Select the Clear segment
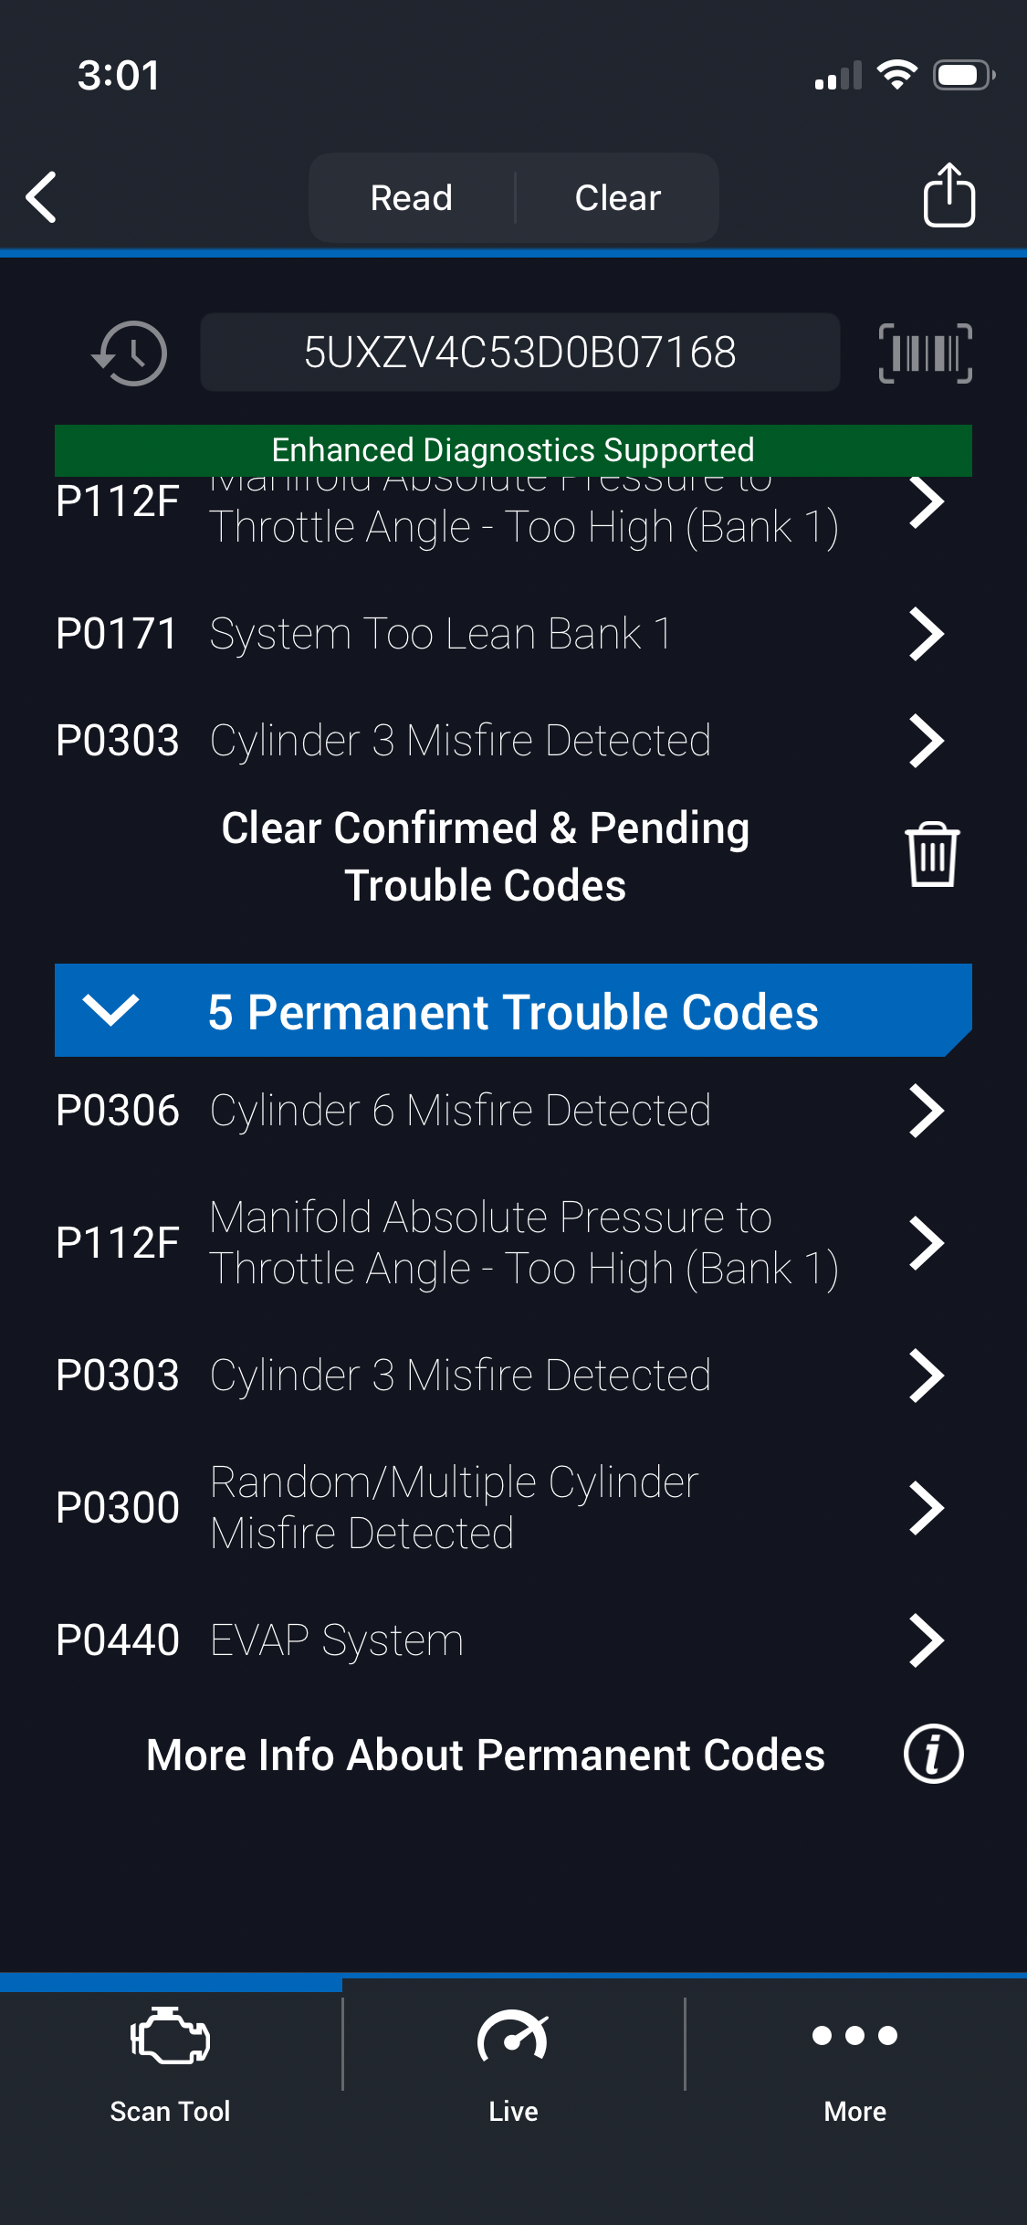 point(618,198)
